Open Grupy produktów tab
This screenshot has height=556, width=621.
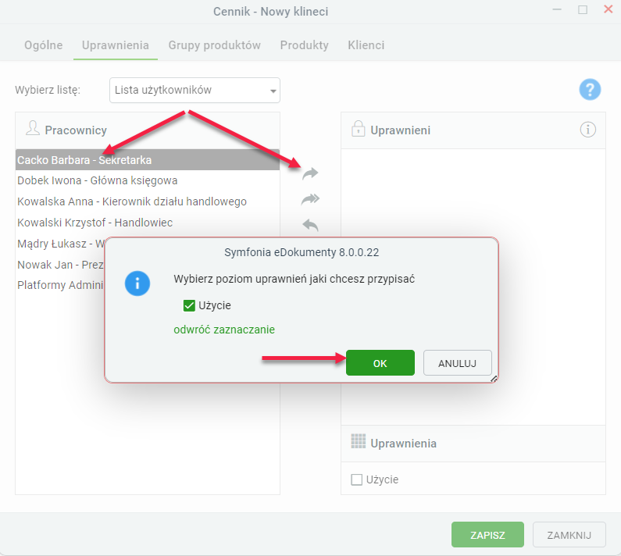214,45
